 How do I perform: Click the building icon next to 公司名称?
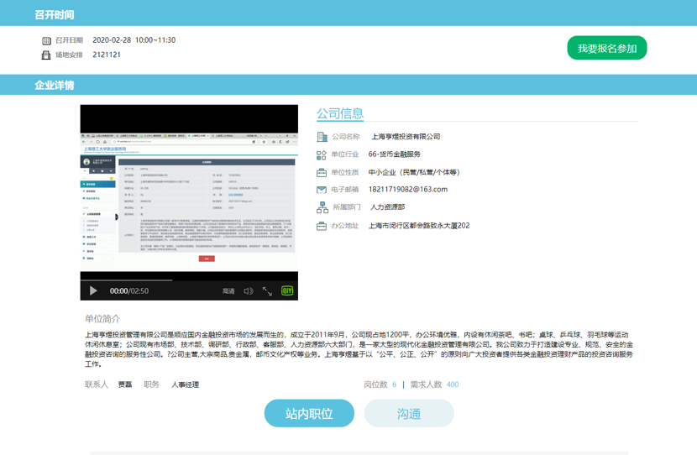pyautogui.click(x=322, y=137)
